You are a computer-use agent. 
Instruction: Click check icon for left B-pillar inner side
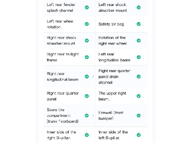coord(138,135)
